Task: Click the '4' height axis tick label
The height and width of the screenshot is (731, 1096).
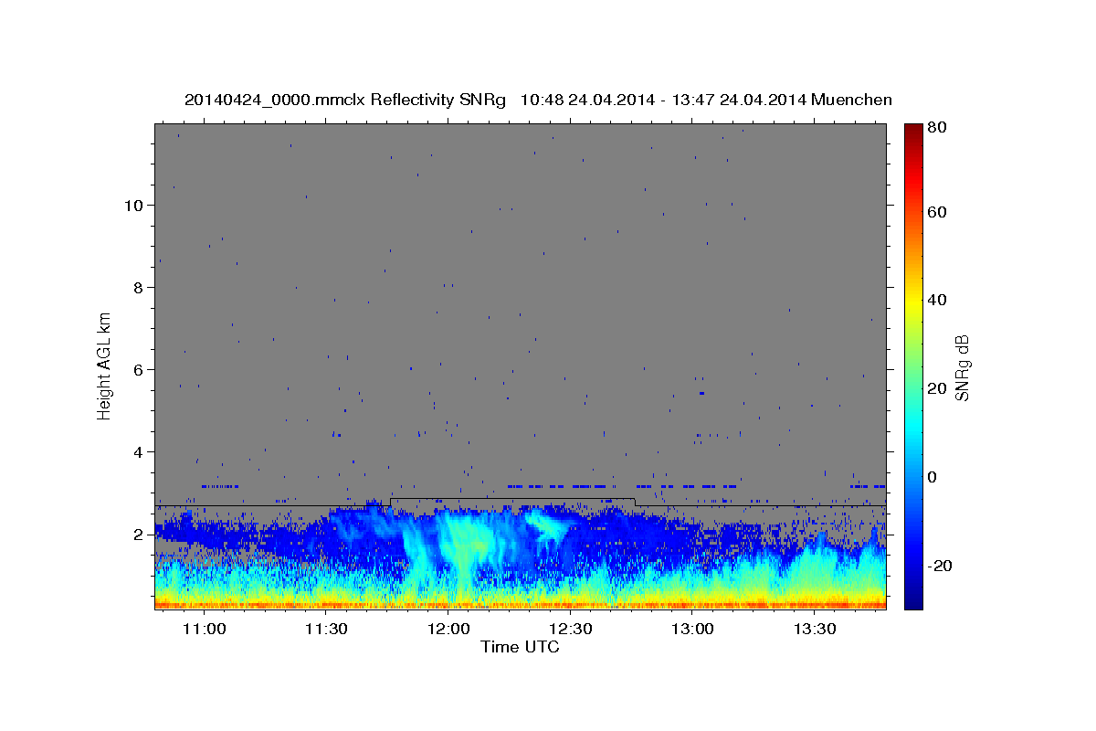Action: pyautogui.click(x=138, y=451)
